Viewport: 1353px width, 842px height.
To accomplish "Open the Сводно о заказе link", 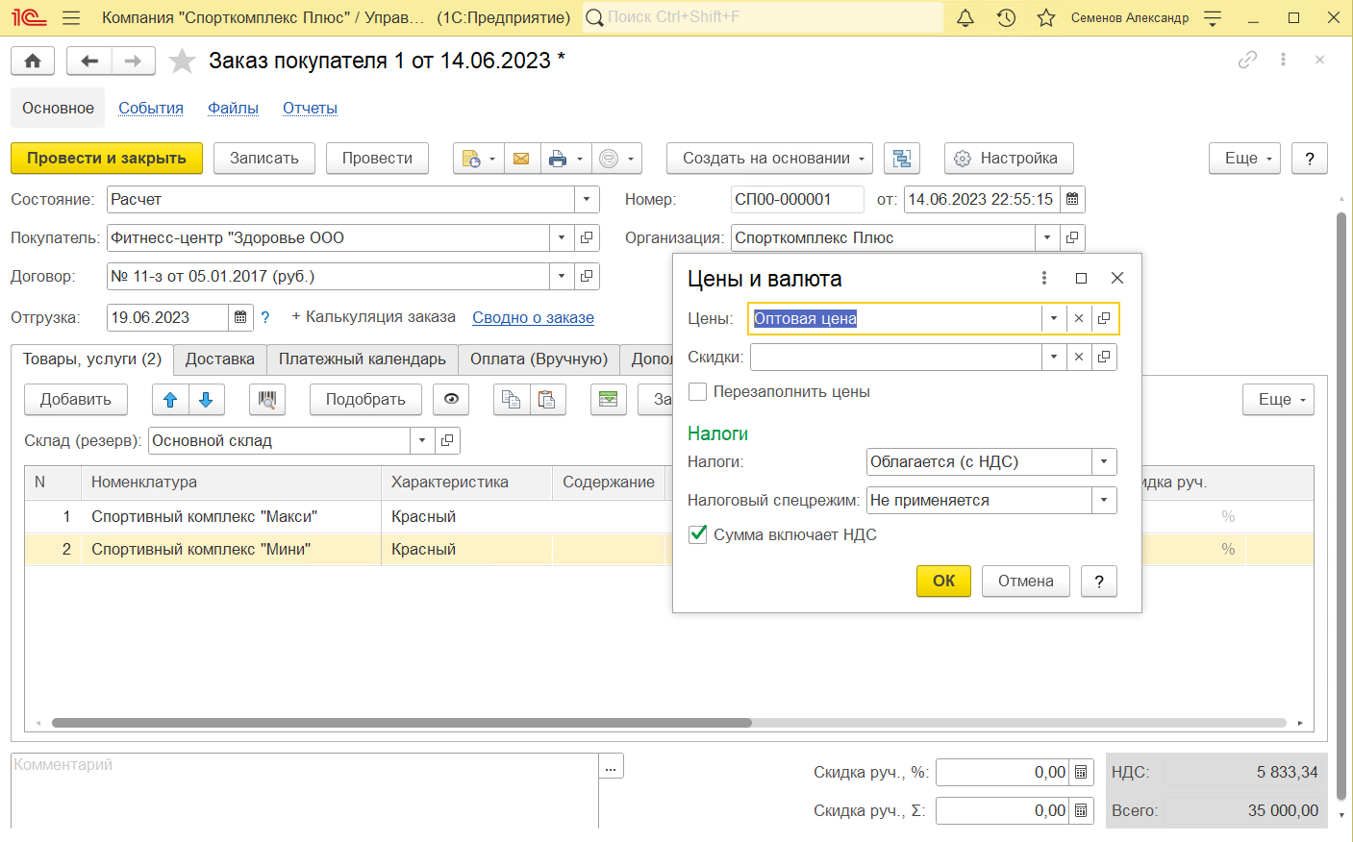I will point(533,317).
